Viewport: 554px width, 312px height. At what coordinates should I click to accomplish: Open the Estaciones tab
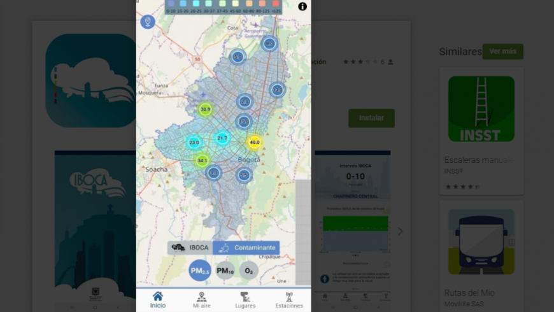click(x=289, y=300)
